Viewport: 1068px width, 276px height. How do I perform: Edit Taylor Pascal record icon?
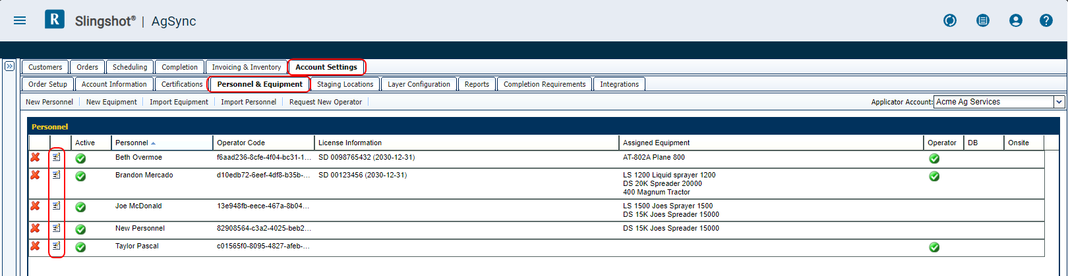pos(57,246)
